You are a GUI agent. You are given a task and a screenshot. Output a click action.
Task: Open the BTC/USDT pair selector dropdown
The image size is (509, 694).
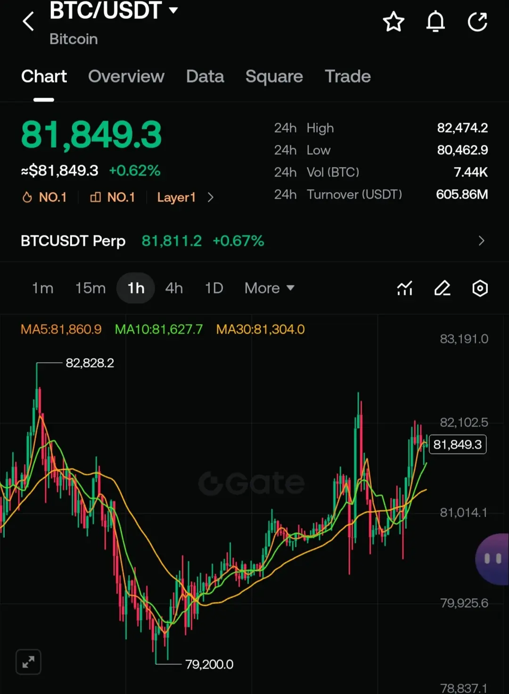114,10
